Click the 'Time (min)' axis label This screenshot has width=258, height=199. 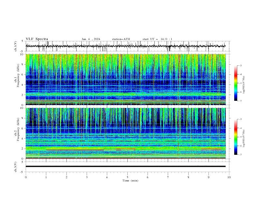pos(130,180)
